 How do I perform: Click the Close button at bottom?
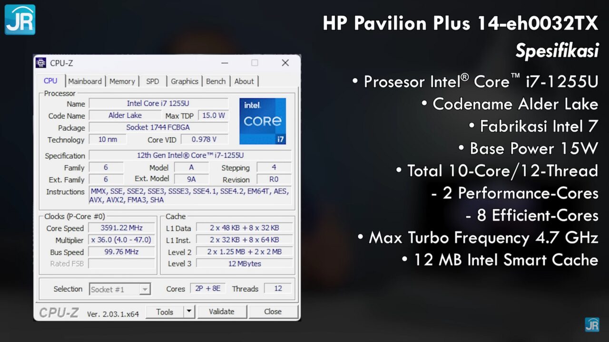[273, 312]
